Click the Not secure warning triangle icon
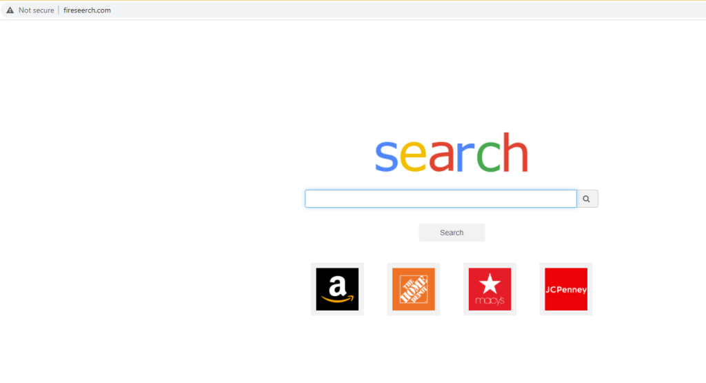 10,10
